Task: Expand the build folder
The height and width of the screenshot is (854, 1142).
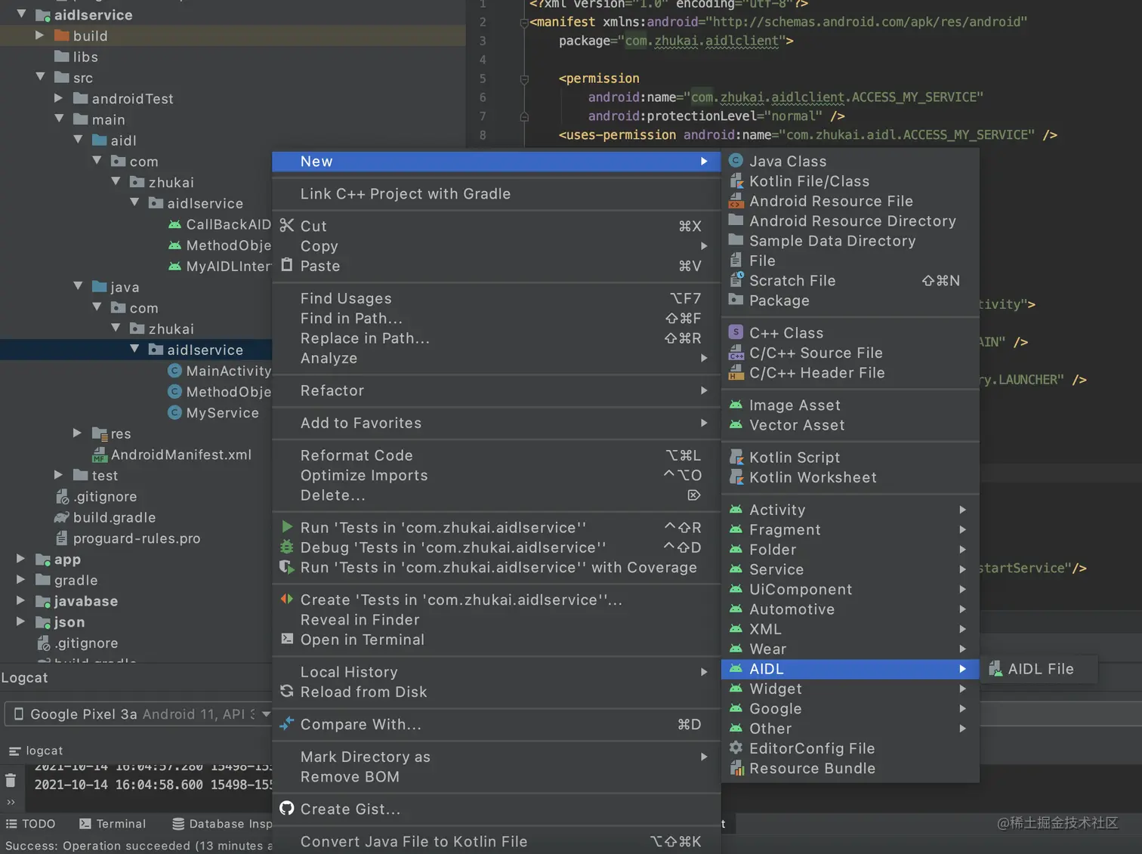Action: 40,35
